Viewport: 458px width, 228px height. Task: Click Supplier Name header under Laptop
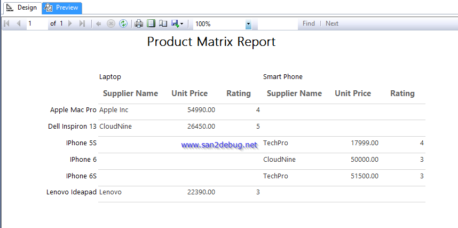130,93
